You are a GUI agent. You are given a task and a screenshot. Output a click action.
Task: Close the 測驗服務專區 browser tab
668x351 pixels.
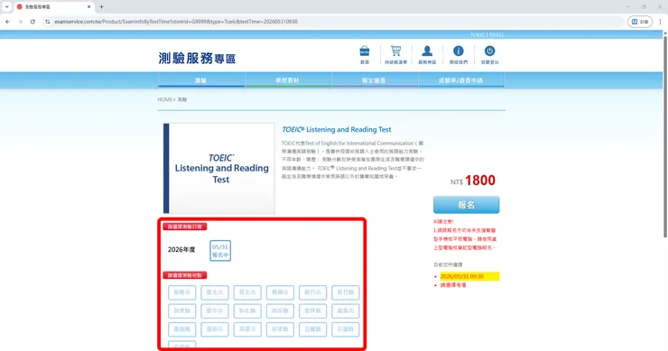pos(89,7)
